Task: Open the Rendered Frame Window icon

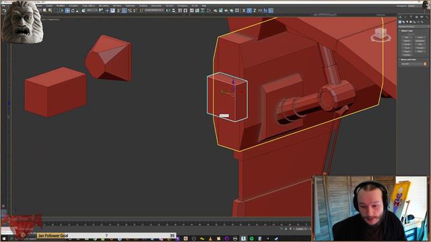Action: [221, 11]
